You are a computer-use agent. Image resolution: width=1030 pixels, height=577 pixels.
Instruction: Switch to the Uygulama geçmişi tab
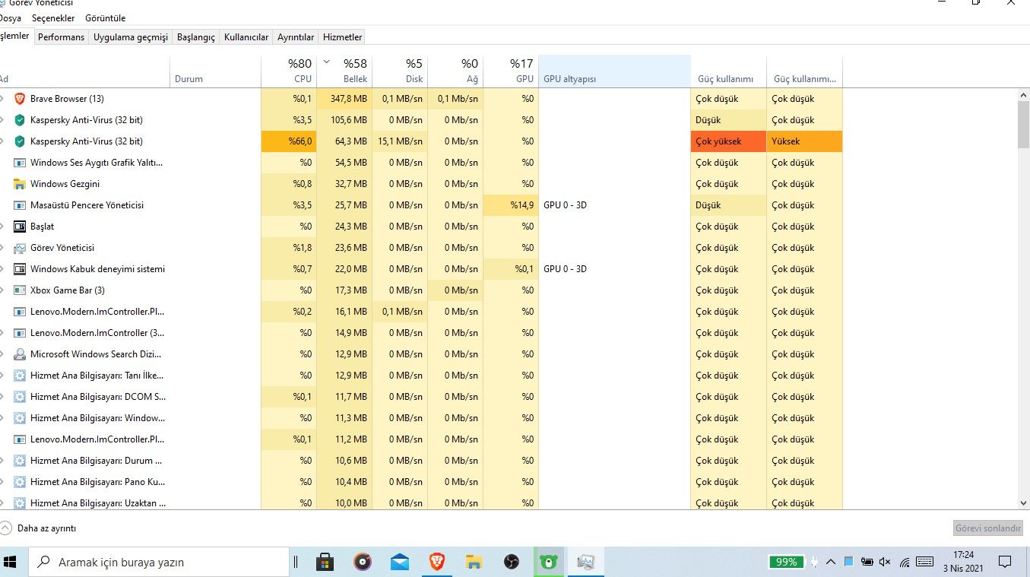(x=131, y=36)
